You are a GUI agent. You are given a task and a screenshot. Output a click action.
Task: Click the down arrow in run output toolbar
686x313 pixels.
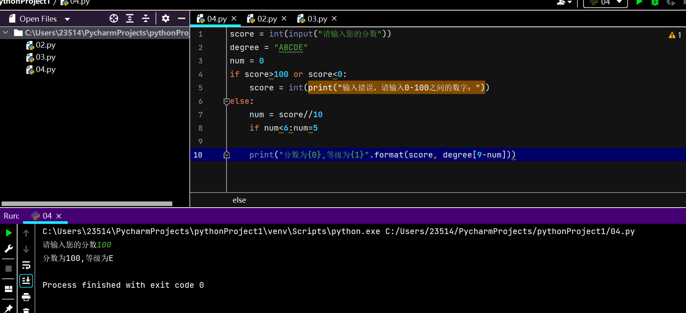[26, 249]
